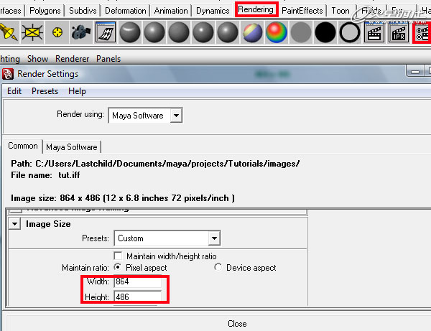431x331 pixels.
Task: Open the Deformation shelf tab
Action: click(x=126, y=11)
